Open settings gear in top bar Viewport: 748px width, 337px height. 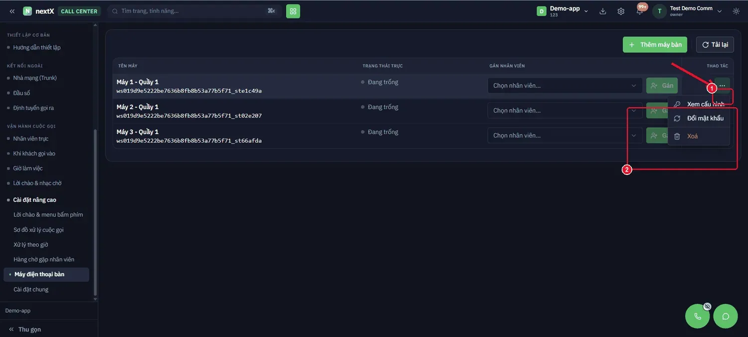click(x=621, y=11)
